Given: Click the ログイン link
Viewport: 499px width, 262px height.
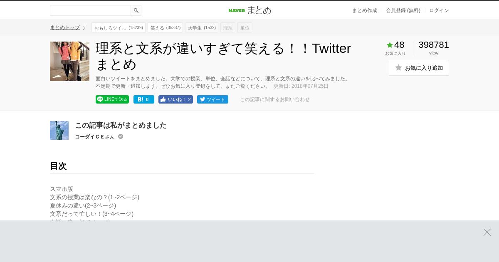Looking at the screenshot, I should (439, 10).
